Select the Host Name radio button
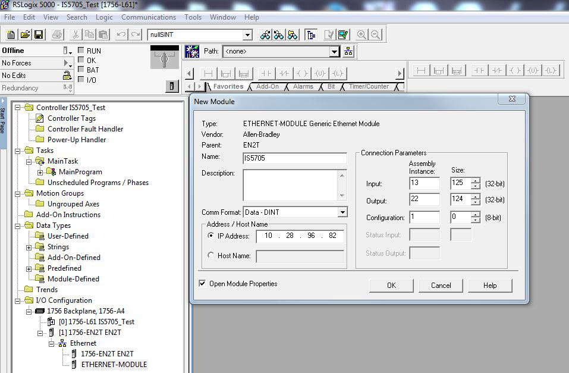 (x=210, y=256)
